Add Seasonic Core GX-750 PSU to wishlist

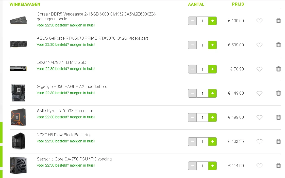coord(259,166)
